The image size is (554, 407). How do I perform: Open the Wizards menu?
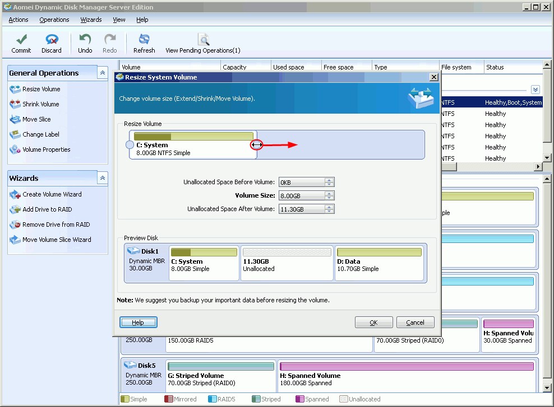click(91, 20)
